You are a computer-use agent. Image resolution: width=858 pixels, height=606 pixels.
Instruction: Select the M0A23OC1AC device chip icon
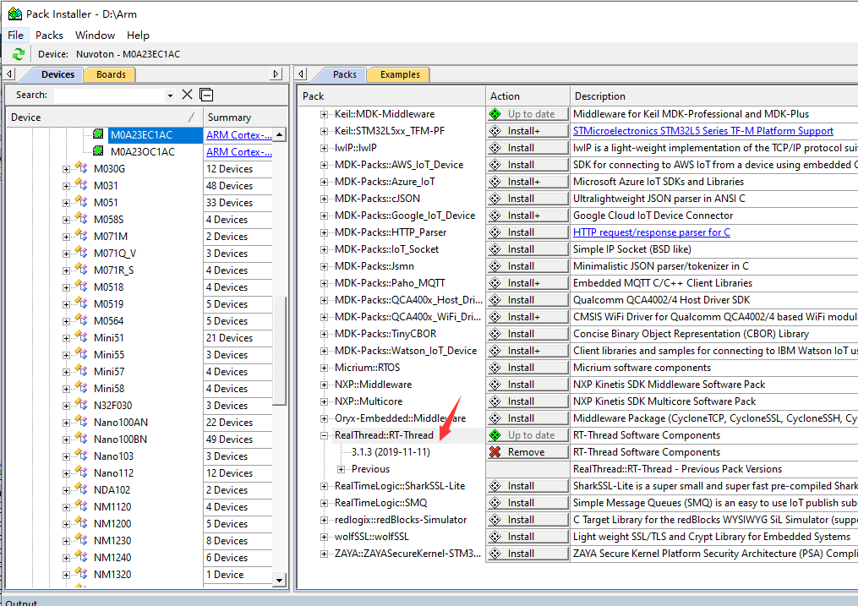(x=99, y=151)
